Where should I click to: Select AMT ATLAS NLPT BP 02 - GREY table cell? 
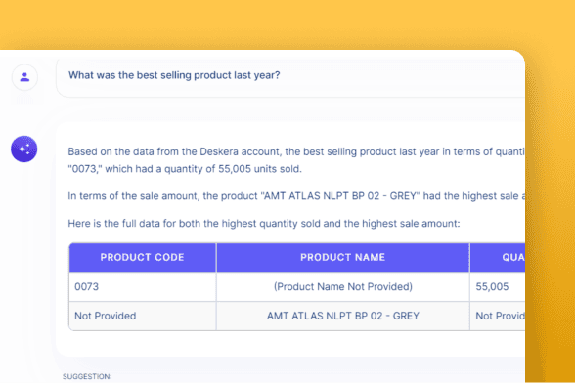[x=343, y=316]
